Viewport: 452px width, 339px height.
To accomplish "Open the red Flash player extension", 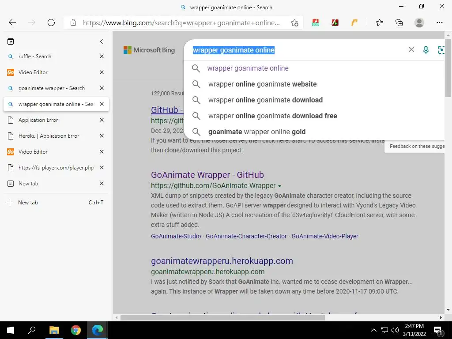I will 335,23.
